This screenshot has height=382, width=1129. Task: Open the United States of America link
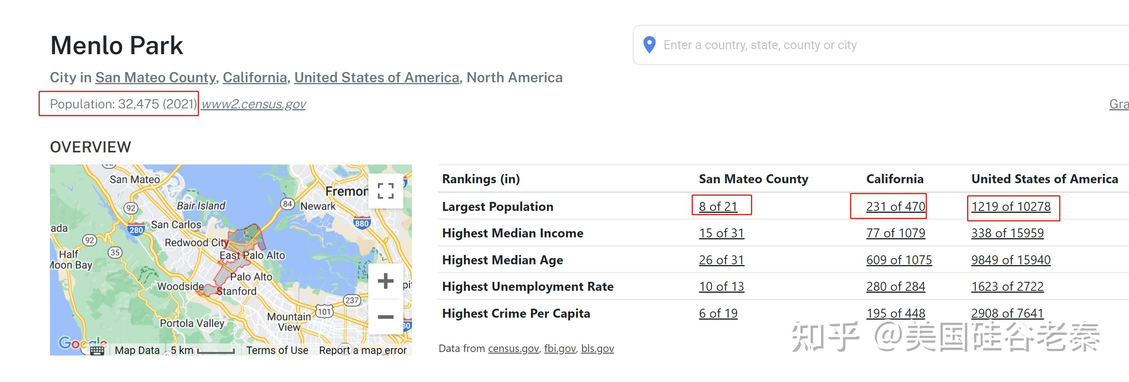coord(376,78)
